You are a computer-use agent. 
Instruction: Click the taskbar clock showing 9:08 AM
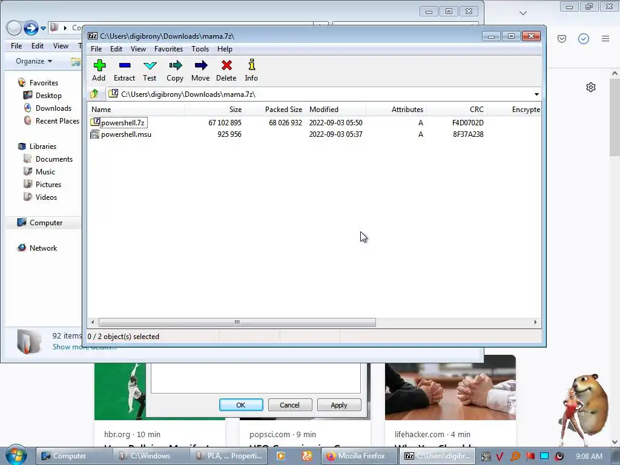[x=589, y=457]
